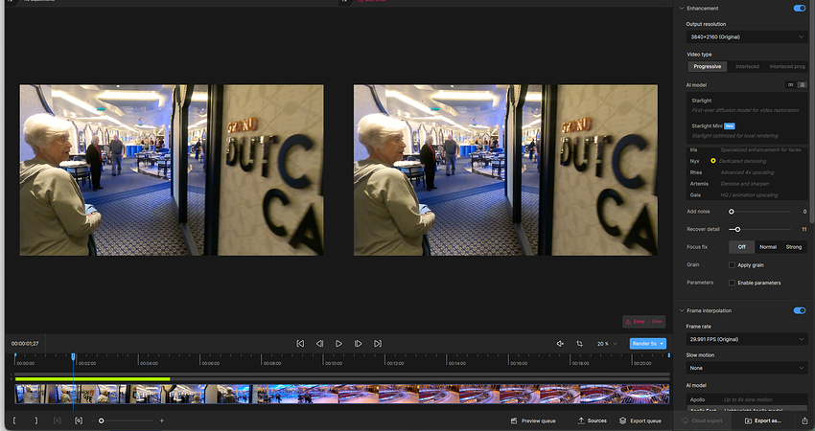Check the Enable parameters box
The width and height of the screenshot is (815, 431).
pyautogui.click(x=732, y=283)
